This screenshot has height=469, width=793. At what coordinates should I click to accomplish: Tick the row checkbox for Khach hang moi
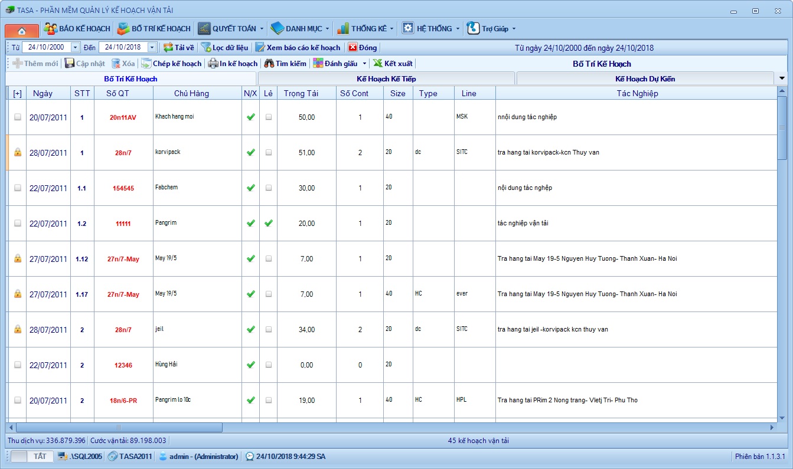click(18, 117)
